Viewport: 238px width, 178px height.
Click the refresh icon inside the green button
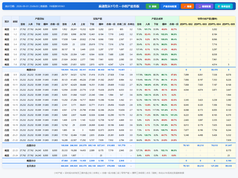coord(149,7)
